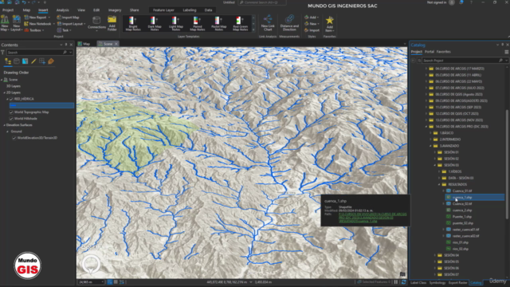This screenshot has width=510, height=287.
Task: Select Cuenca_01.tif in Catalog
Action: [462, 191]
